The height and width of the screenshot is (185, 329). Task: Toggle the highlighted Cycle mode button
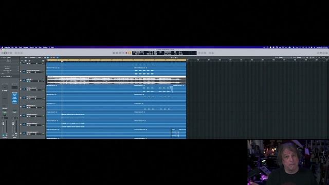tap(130, 53)
